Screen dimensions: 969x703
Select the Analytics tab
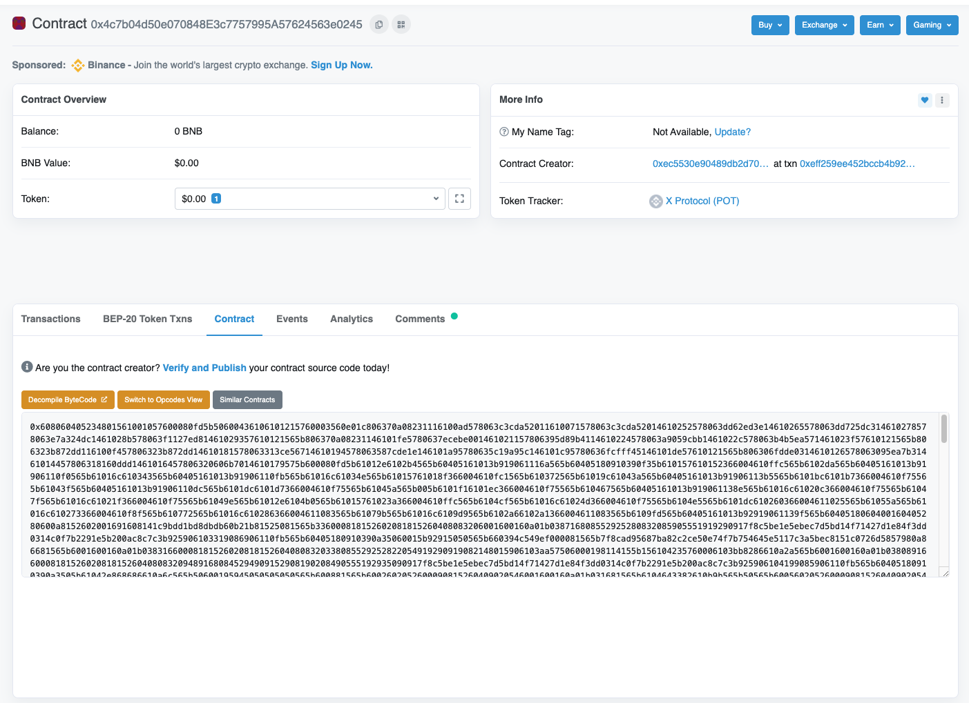tap(351, 319)
